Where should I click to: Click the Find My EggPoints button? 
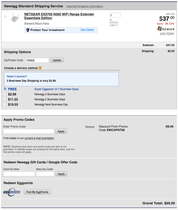[37, 192]
